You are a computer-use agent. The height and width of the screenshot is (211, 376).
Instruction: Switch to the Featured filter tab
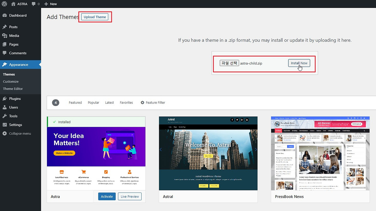pyautogui.click(x=75, y=102)
